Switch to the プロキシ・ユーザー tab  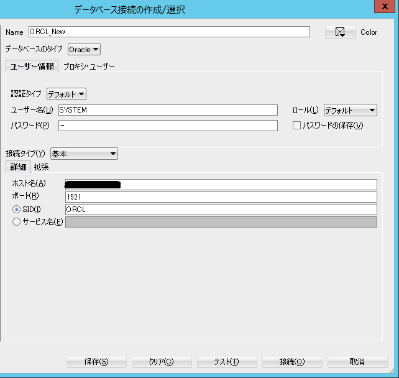click(89, 67)
